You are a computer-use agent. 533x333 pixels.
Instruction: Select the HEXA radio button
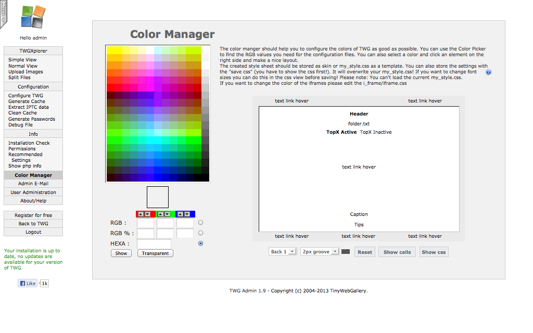(200, 243)
